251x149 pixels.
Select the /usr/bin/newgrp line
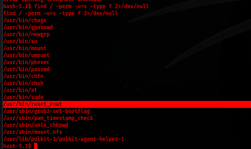pos(26,35)
